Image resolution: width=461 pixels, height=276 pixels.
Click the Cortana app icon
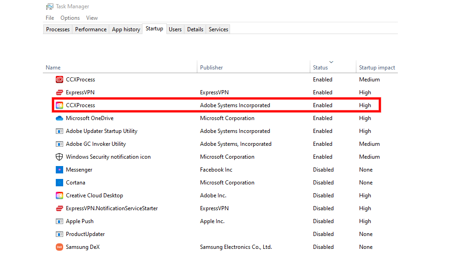click(59, 183)
